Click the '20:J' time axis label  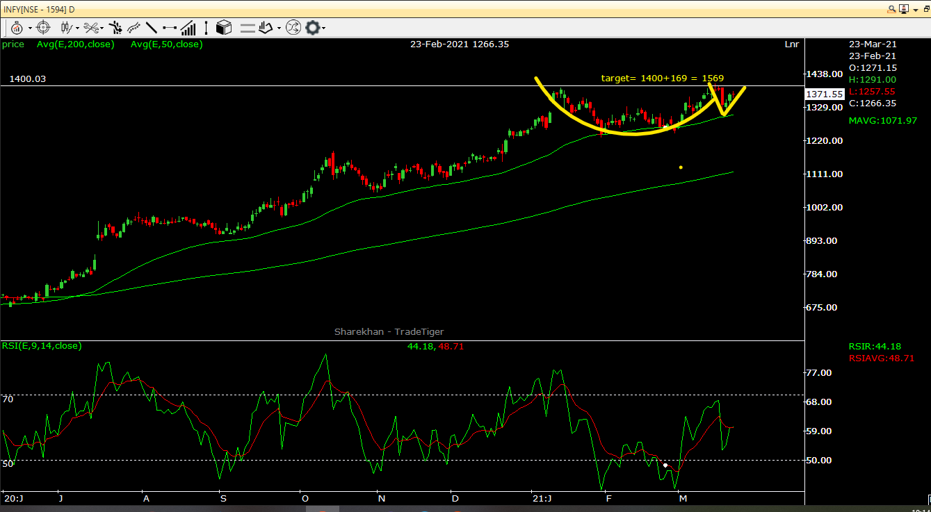pos(13,499)
